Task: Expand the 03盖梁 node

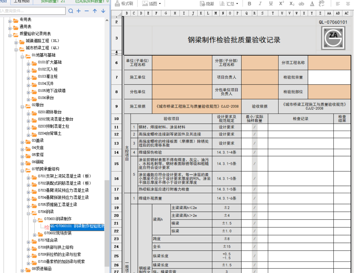Action: click(22, 142)
